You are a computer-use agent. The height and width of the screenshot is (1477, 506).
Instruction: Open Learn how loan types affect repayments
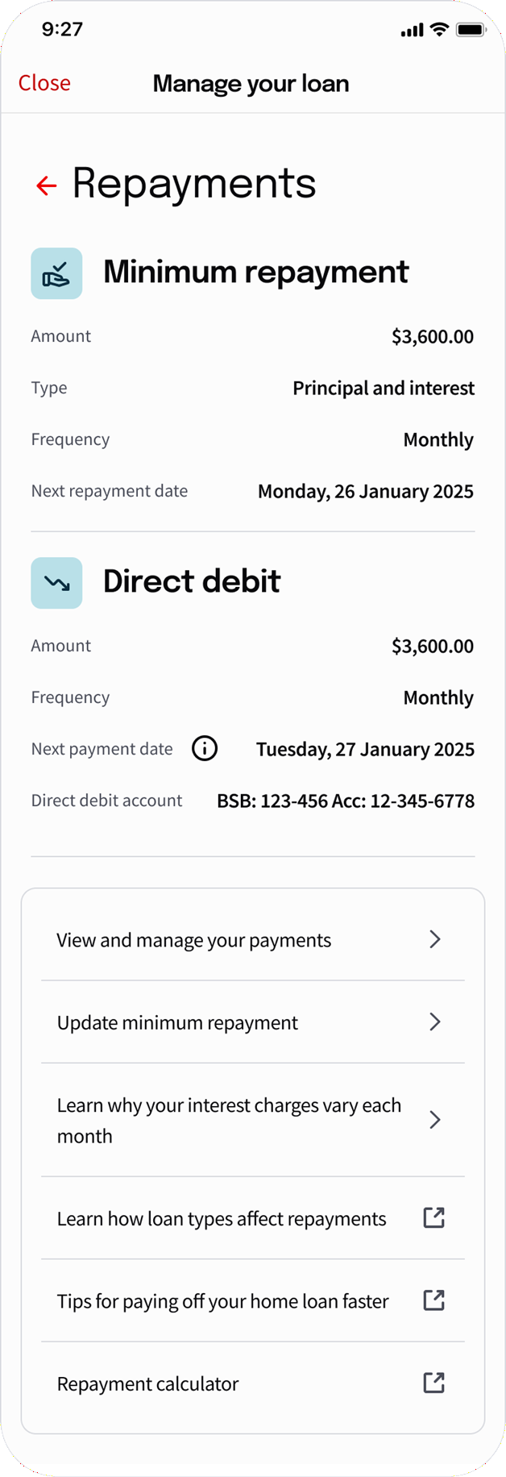point(222,1219)
